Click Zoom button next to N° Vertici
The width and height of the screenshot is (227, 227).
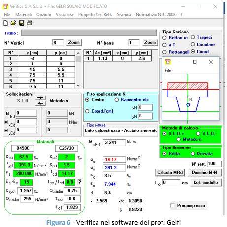point(74,43)
